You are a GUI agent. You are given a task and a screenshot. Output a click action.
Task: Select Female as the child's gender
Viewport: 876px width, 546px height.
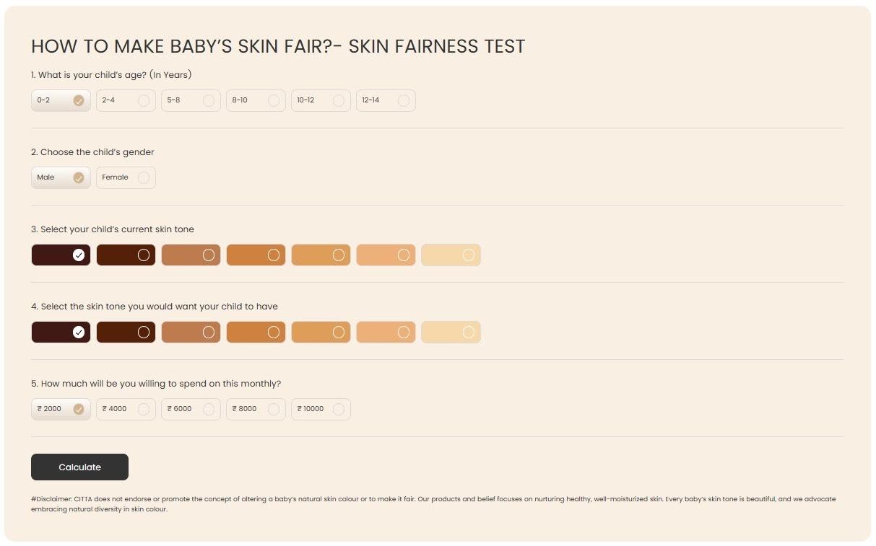click(126, 177)
